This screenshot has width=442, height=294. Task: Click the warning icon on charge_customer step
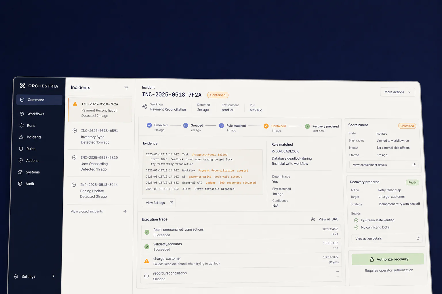147,261
